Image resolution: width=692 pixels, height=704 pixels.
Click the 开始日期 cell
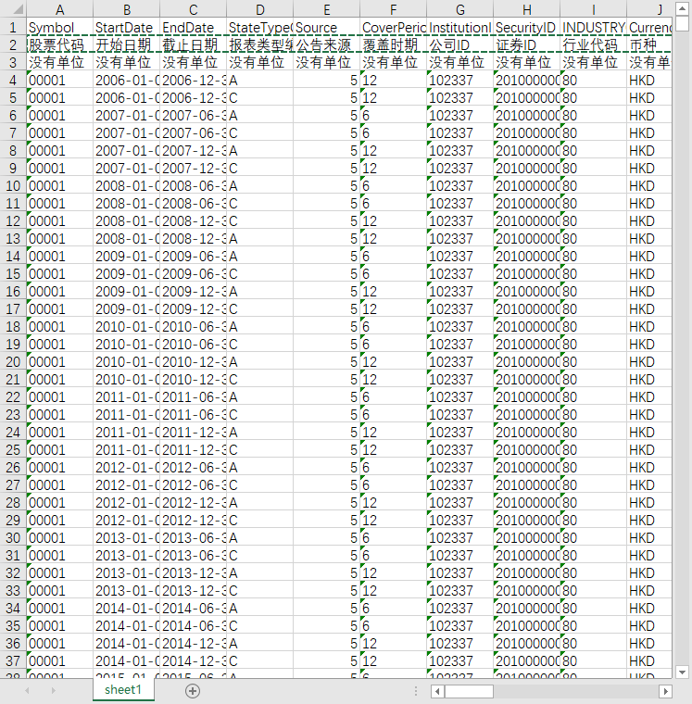point(127,44)
